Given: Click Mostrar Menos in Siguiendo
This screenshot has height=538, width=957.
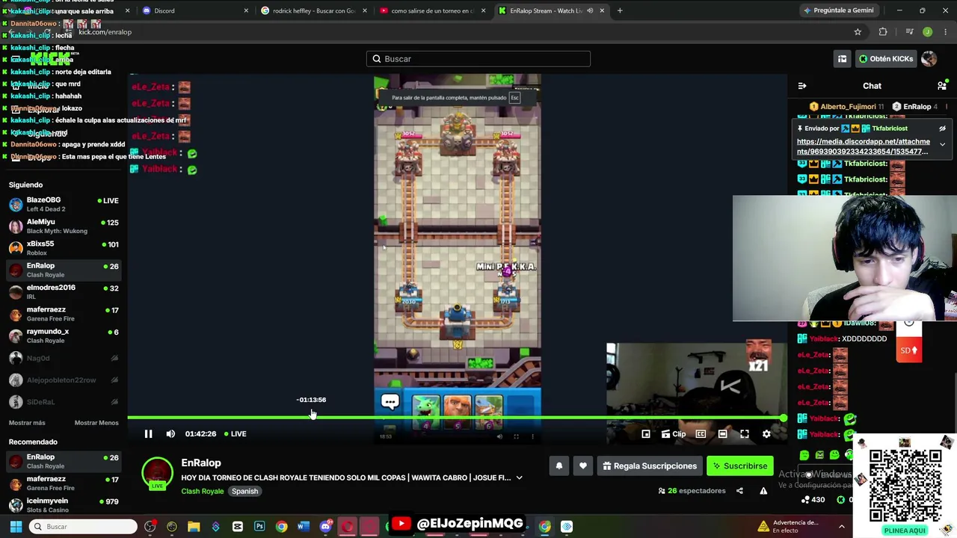Looking at the screenshot, I should point(96,423).
